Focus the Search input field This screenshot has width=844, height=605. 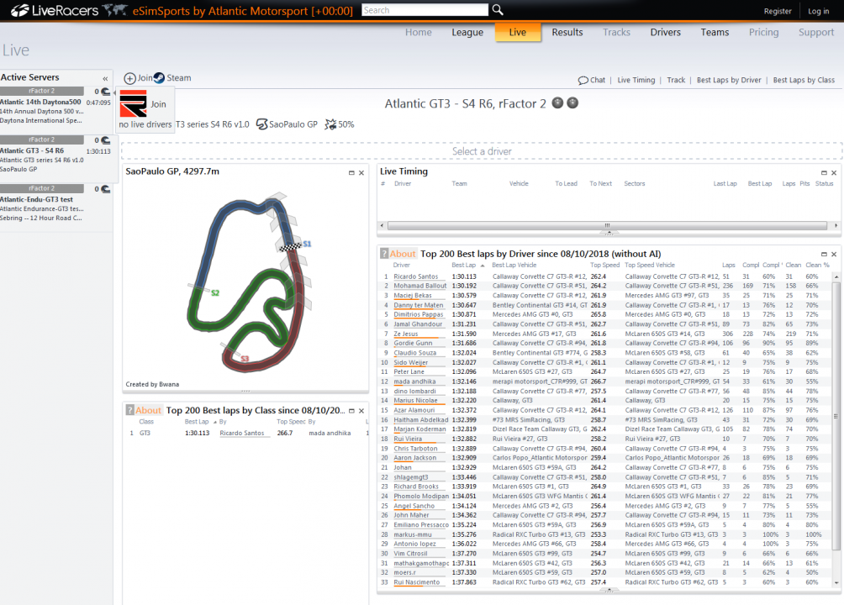[425, 10]
